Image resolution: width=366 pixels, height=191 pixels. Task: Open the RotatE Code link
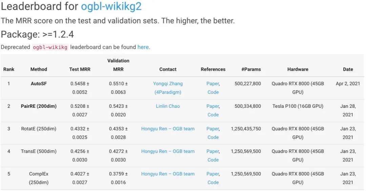click(x=213, y=138)
